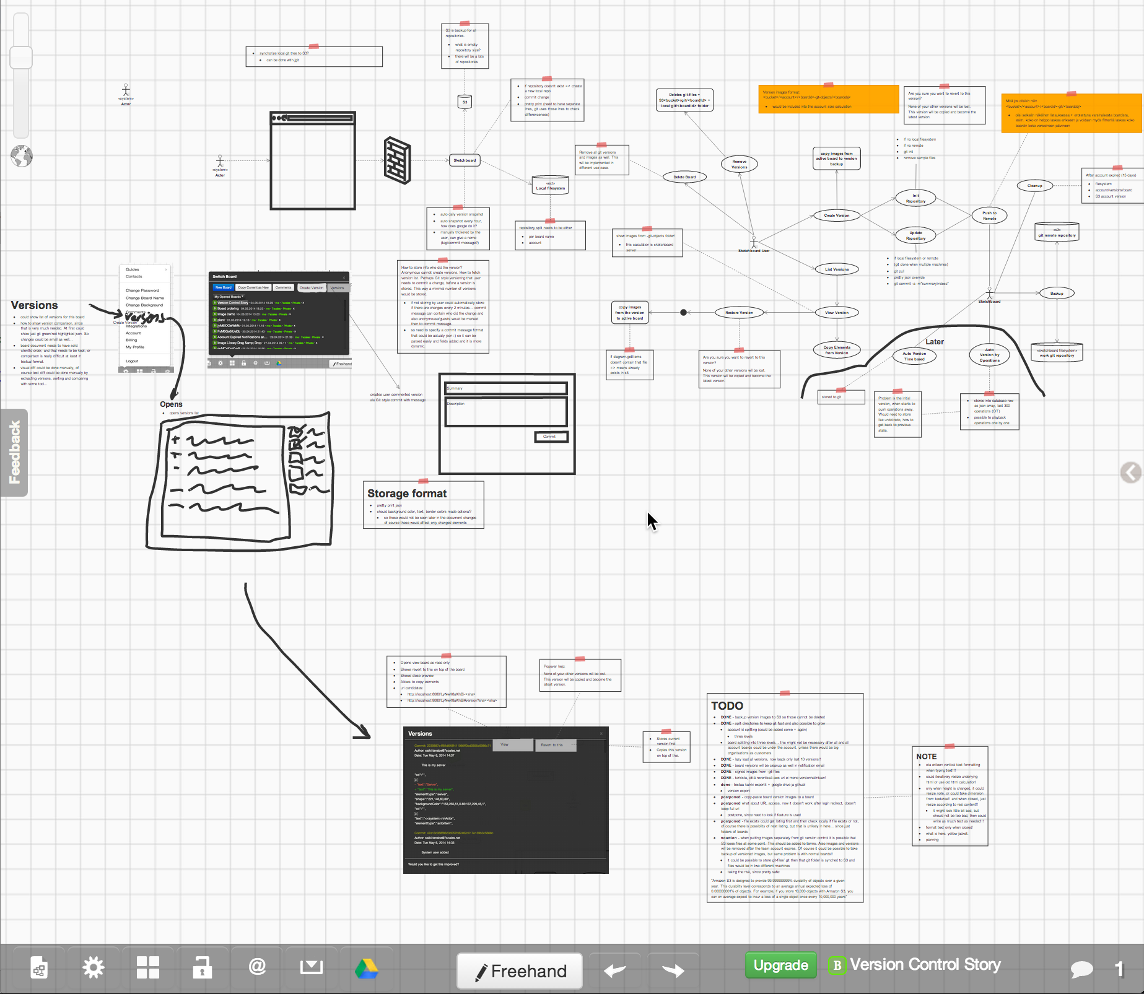The width and height of the screenshot is (1144, 994).
Task: Select the synchronize local git tree note
Action: click(x=314, y=56)
